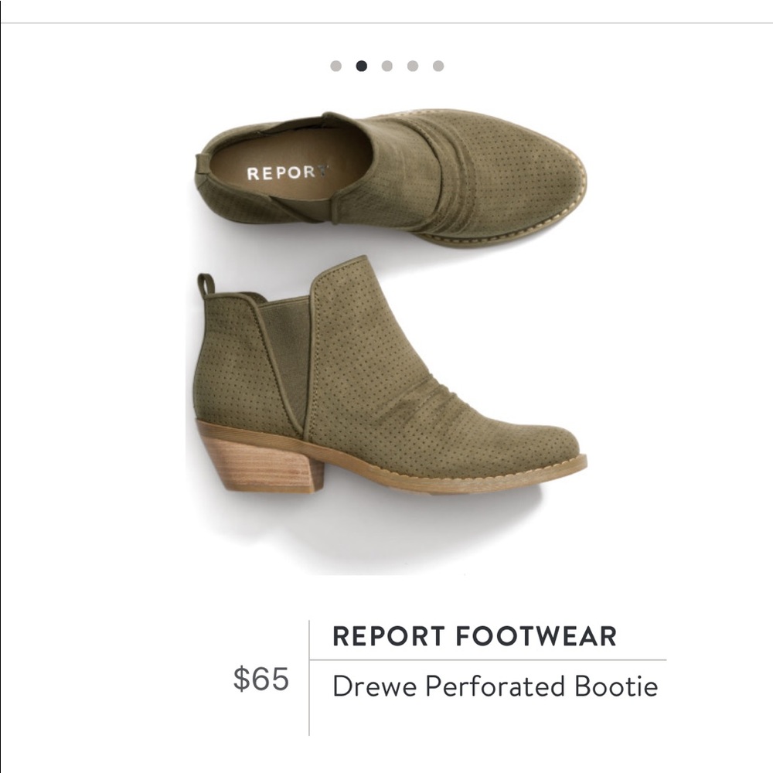The width and height of the screenshot is (773, 773).
Task: Click the carousel dot row to change images
Action: [x=386, y=66]
